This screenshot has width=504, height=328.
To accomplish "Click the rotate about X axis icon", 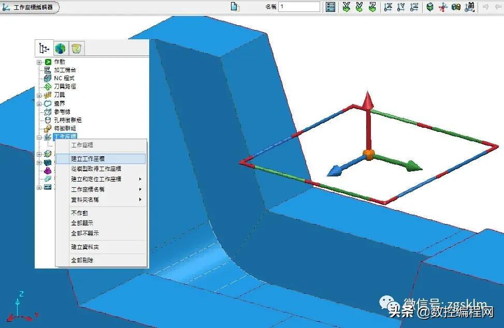I will pyautogui.click(x=346, y=7).
